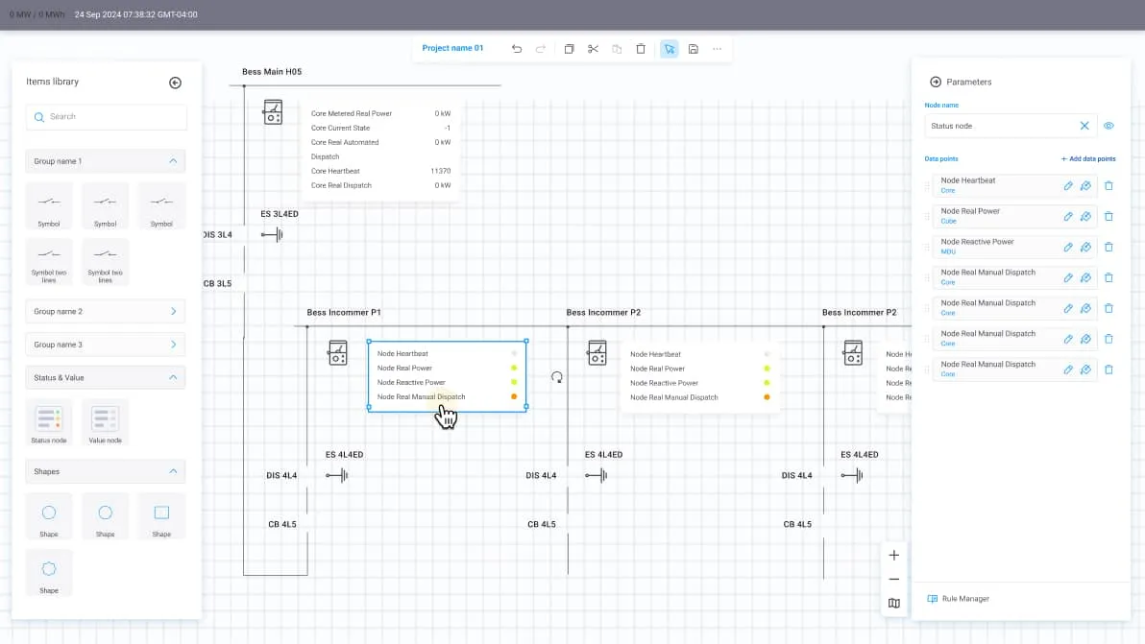Toggle the canvas minimap icon
This screenshot has width=1145, height=644.
tap(893, 603)
